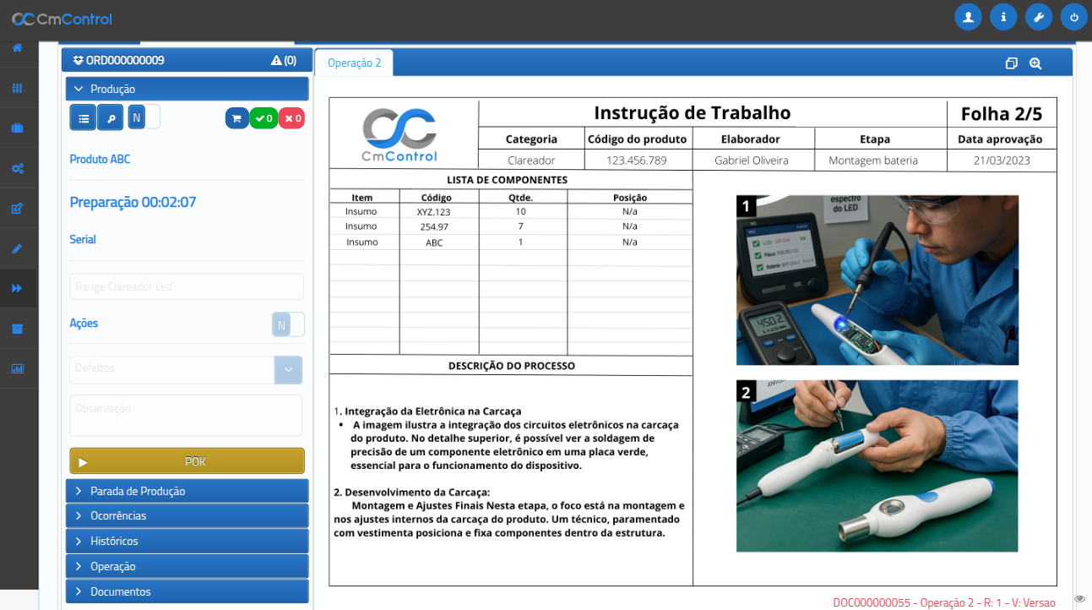This screenshot has height=610, width=1092.
Task: Click the list view button under Produção
Action: tap(83, 118)
